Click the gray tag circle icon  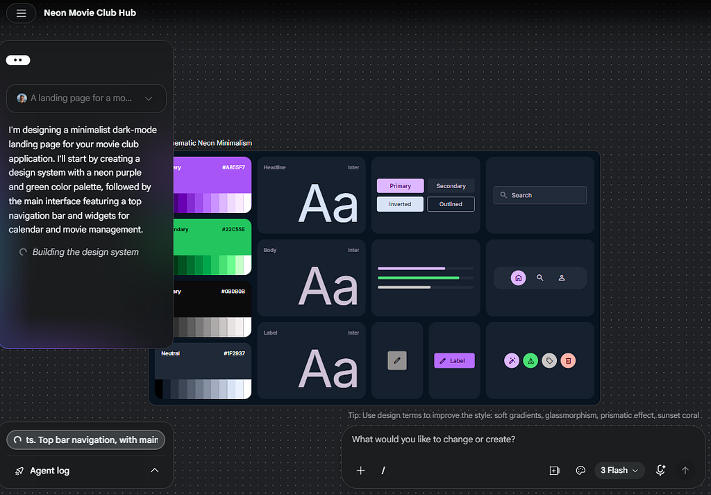point(549,361)
